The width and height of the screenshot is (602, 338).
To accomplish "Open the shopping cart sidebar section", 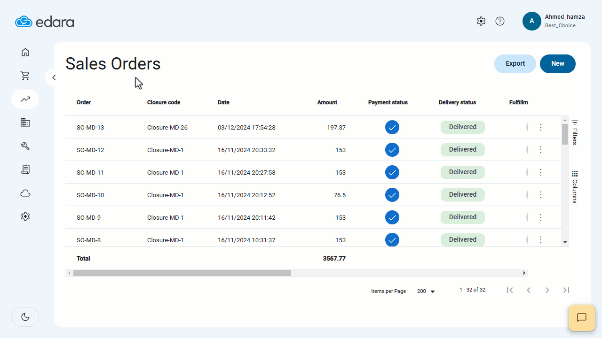I will click(25, 76).
